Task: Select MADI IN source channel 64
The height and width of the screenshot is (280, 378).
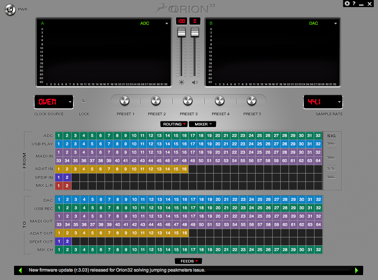Action: (x=318, y=161)
